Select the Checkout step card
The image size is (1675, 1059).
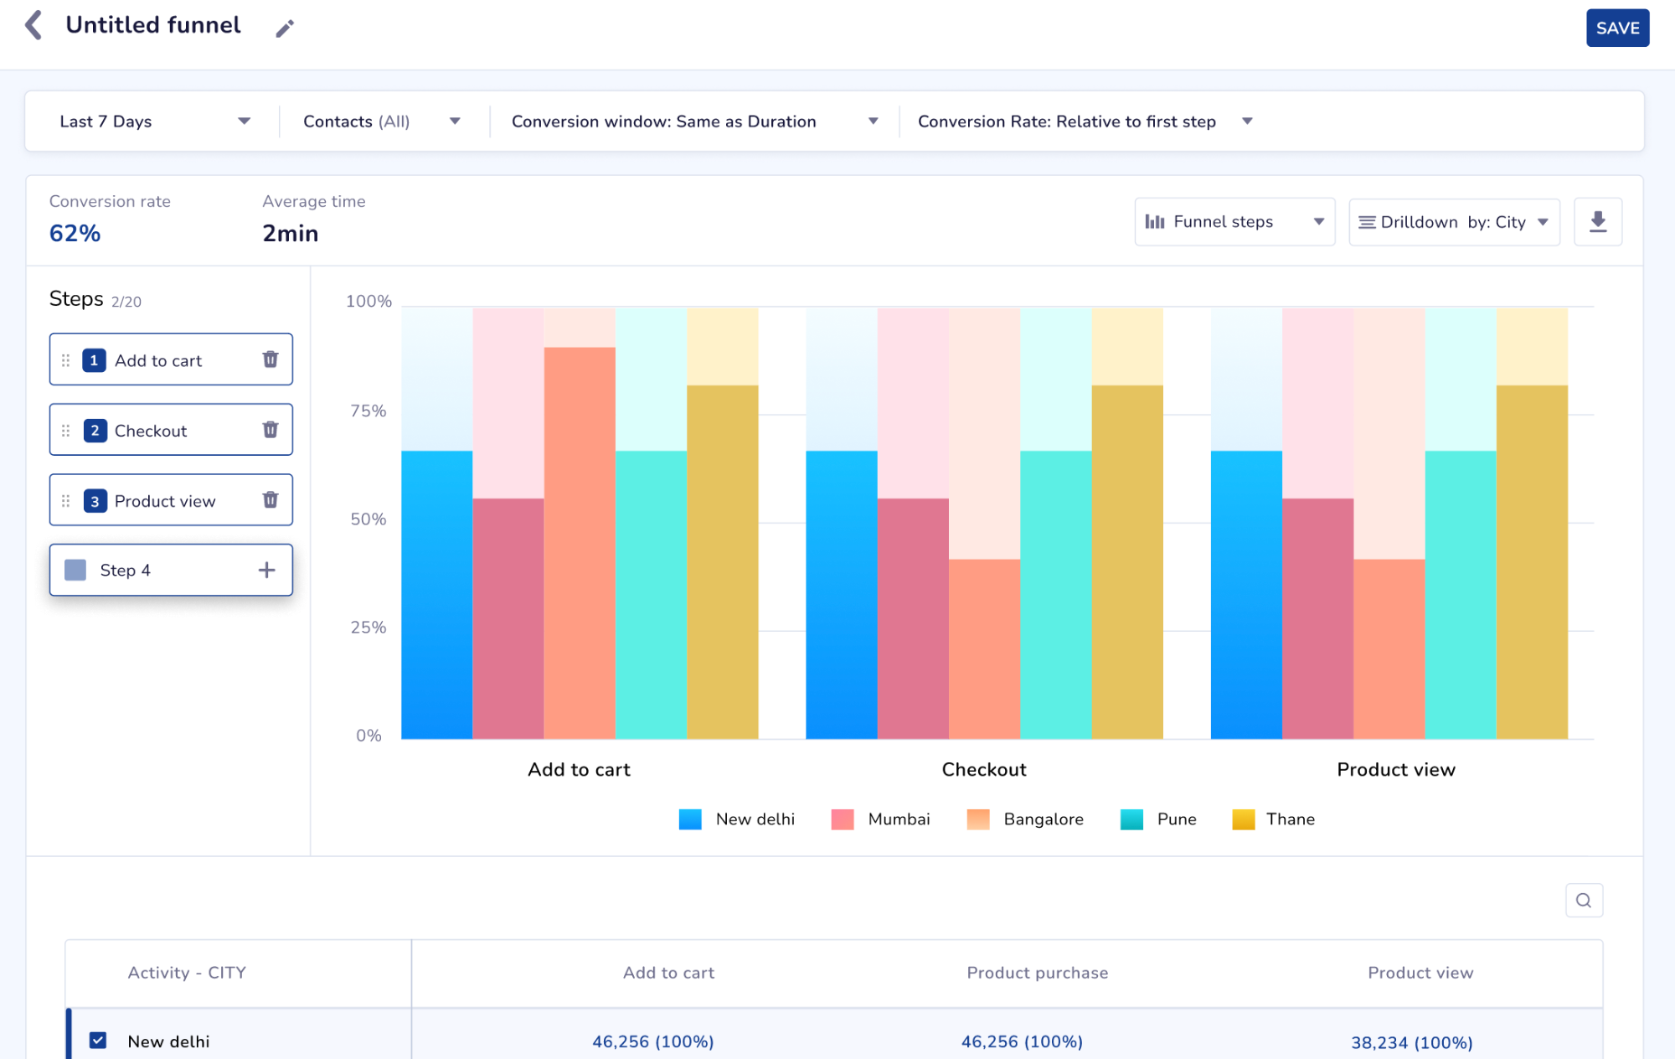[171, 430]
